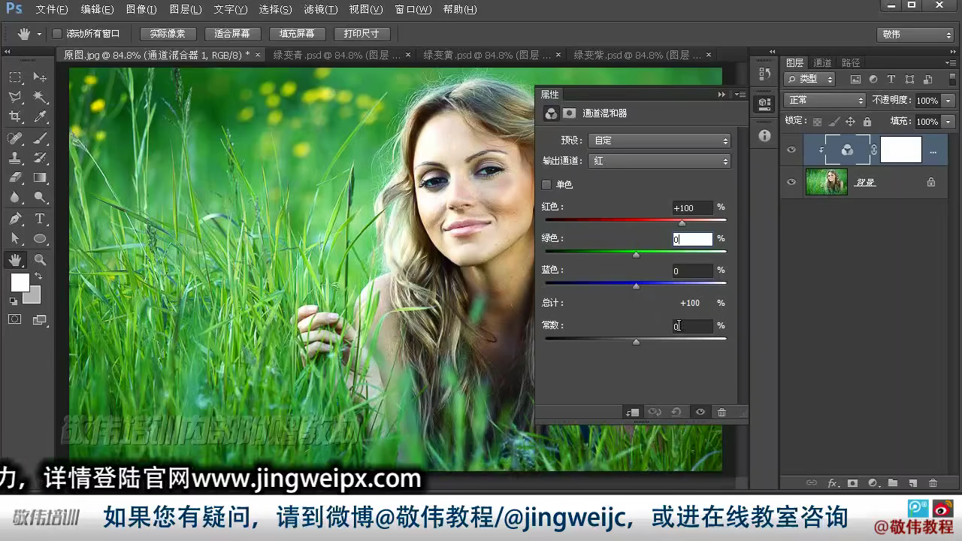
Task: Click the 实际像素 button
Action: (x=168, y=34)
